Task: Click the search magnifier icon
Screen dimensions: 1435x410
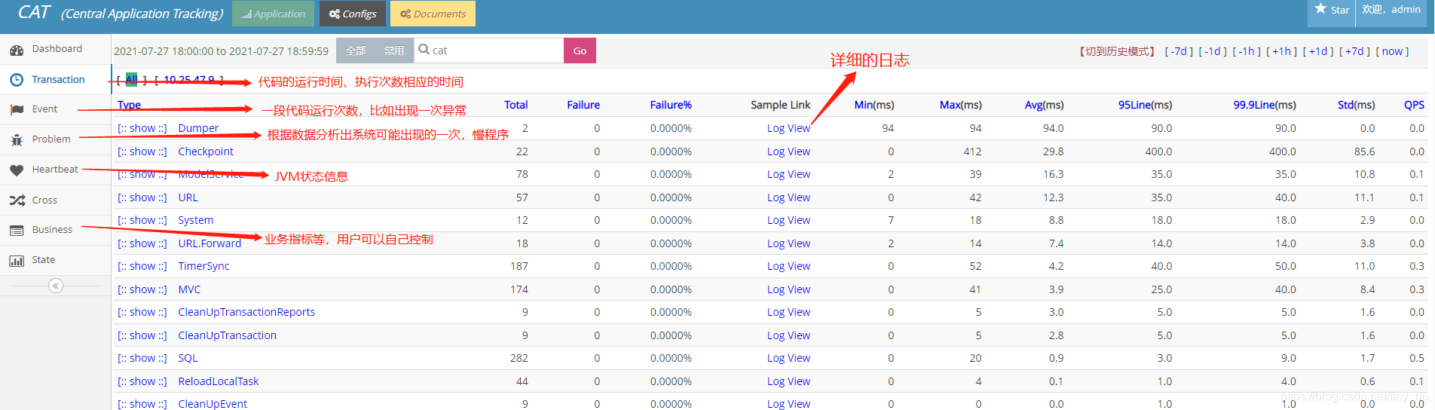Action: coord(424,50)
